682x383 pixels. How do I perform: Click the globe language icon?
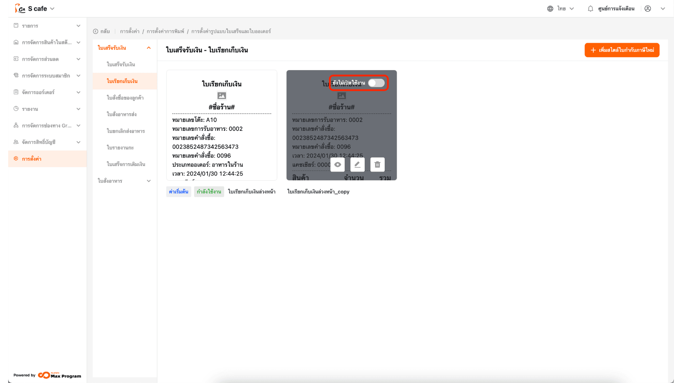pyautogui.click(x=550, y=9)
